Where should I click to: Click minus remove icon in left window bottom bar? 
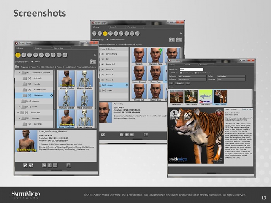click(55, 165)
